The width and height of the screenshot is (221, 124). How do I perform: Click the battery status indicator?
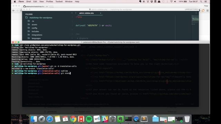point(183,1)
